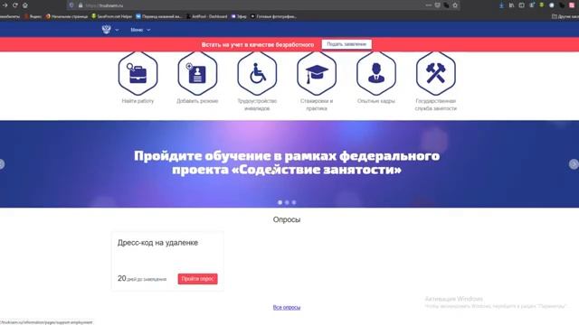Click the Подать заявление button

346,44
